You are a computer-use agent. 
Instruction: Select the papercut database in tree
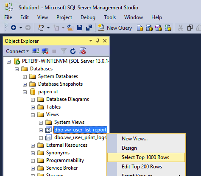[x=48, y=92]
